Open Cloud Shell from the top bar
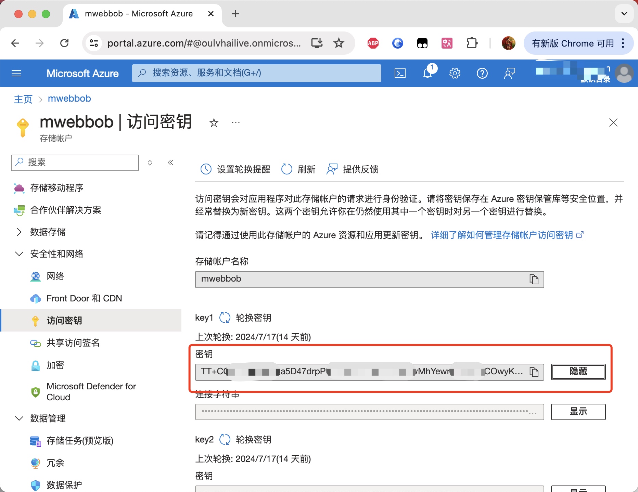The height and width of the screenshot is (492, 638). (400, 73)
